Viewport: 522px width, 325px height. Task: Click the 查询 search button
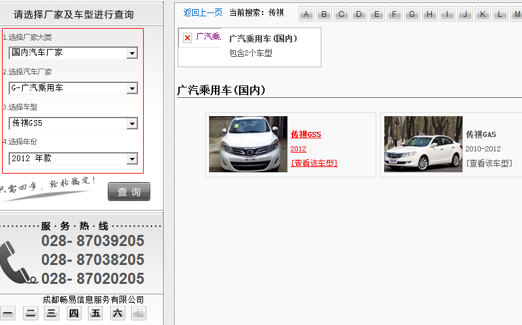pos(129,192)
